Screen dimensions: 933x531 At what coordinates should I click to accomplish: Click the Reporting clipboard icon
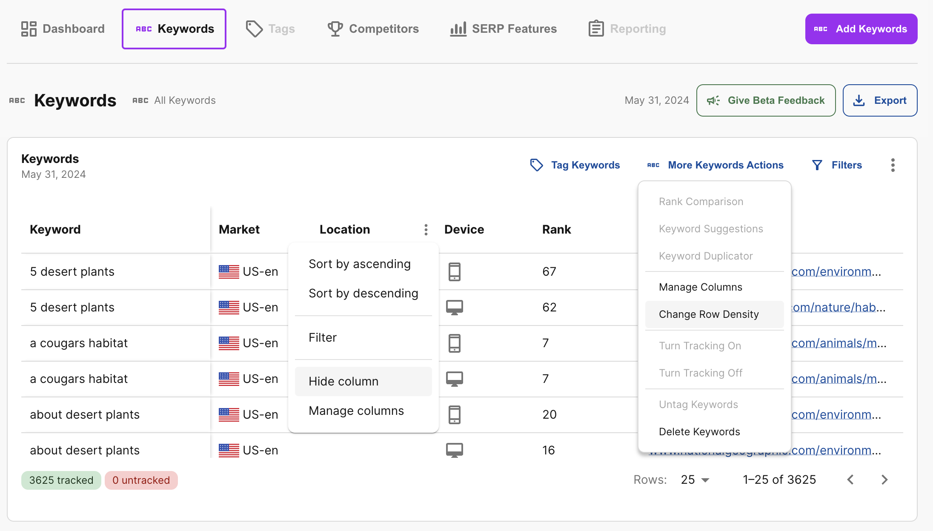click(x=596, y=29)
